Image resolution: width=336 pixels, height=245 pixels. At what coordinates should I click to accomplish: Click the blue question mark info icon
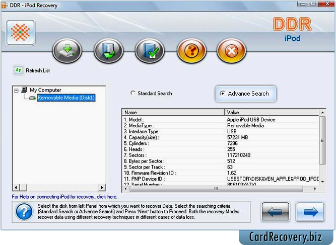tap(24, 212)
